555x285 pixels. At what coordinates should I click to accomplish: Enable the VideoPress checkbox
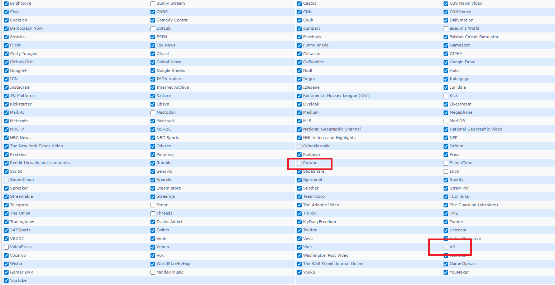click(6, 247)
